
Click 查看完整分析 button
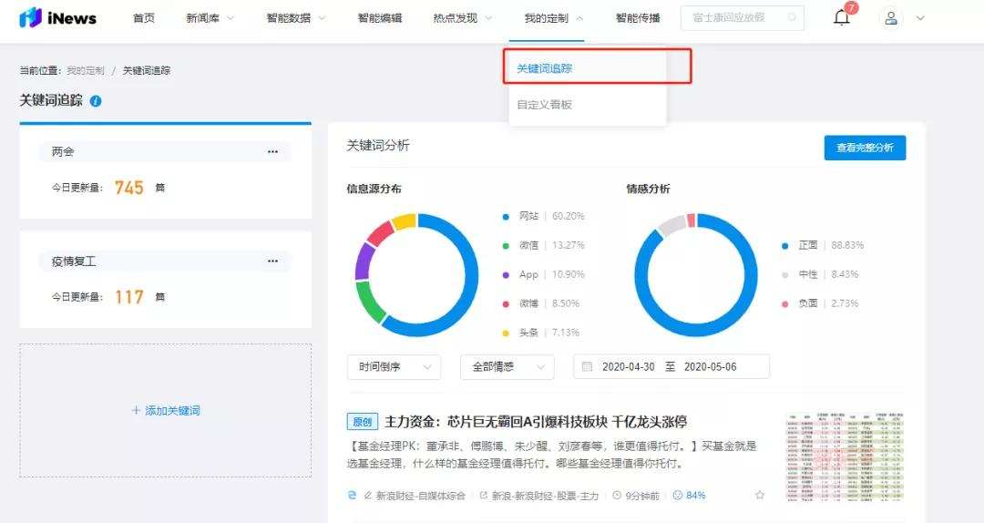pos(865,148)
